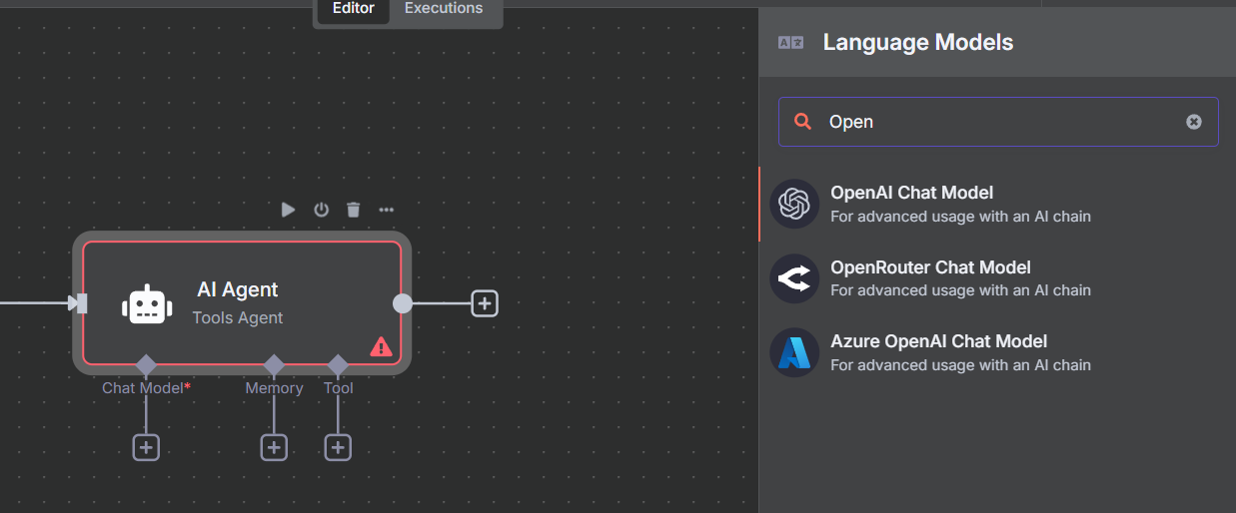
Task: Open the AI Agent node's three-dot menu
Action: click(386, 210)
